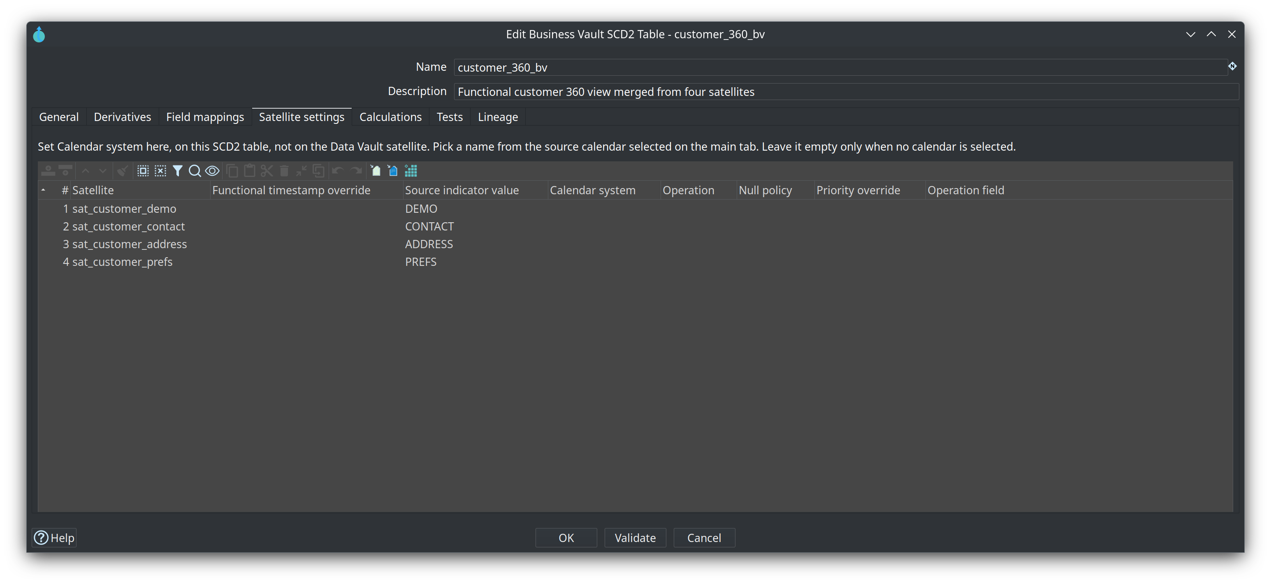Open Help from the bottom-left button

click(54, 537)
